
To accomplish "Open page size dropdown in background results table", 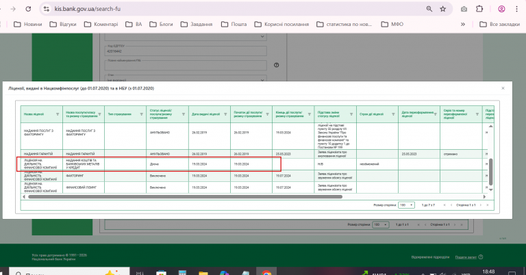I will tap(381, 225).
